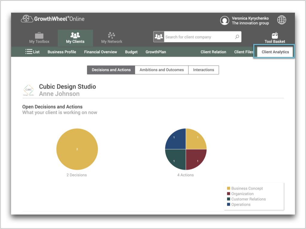
Task: Select the My Clients people icon
Action: 75,35
